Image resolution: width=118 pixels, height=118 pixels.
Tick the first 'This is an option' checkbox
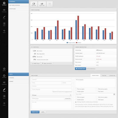[76, 89]
